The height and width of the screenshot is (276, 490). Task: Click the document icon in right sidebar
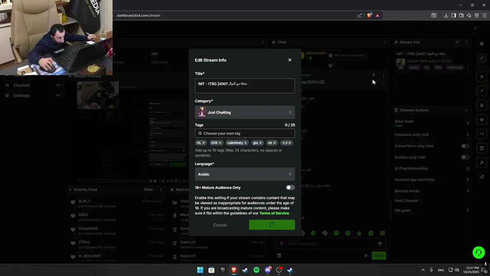[482, 105]
